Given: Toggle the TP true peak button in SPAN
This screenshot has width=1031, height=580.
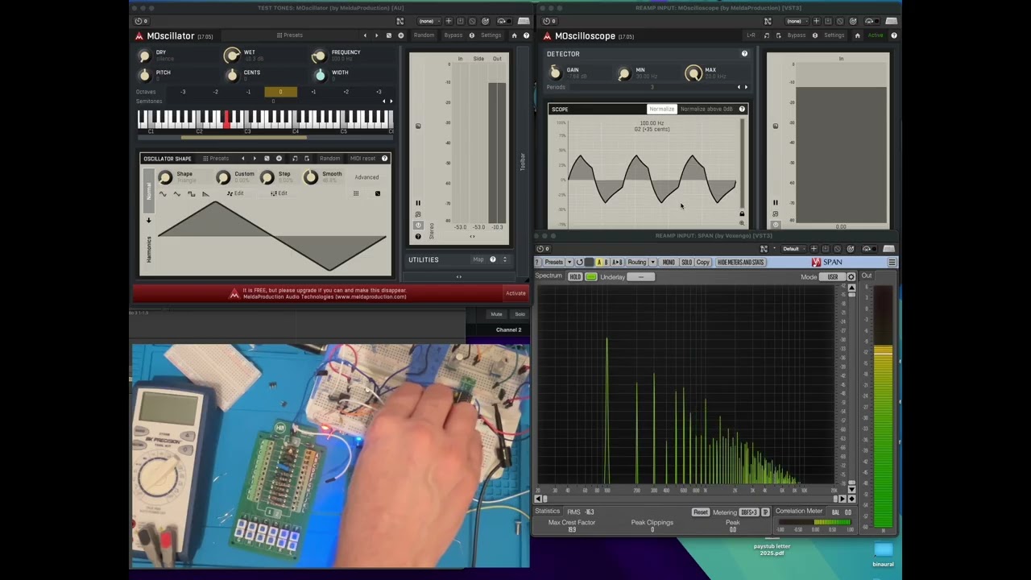Looking at the screenshot, I should coord(766,512).
